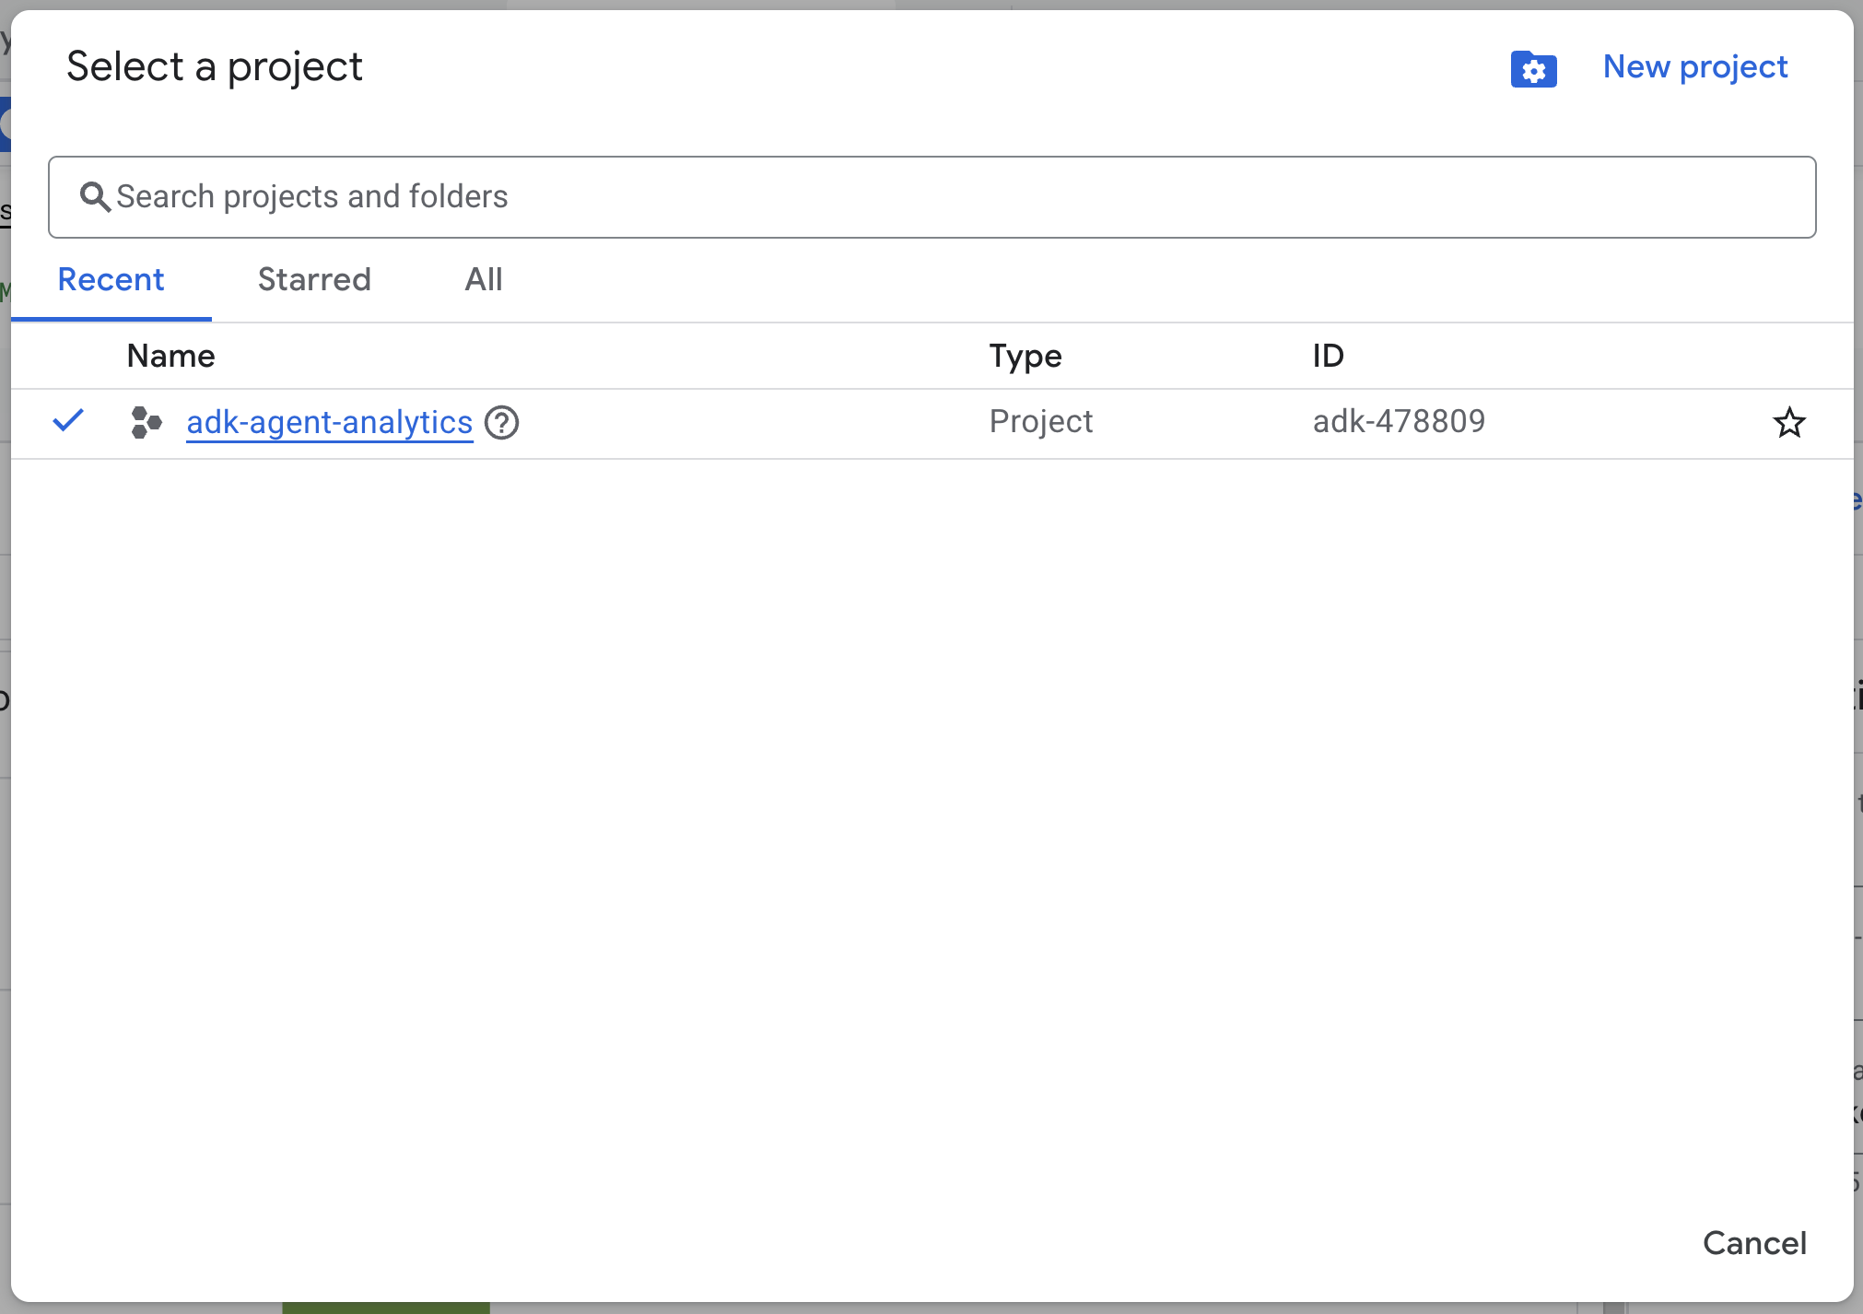Click the search magnifier icon
The width and height of the screenshot is (1863, 1314).
point(95,196)
